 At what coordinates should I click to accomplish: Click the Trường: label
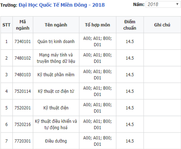(x=9, y=5)
